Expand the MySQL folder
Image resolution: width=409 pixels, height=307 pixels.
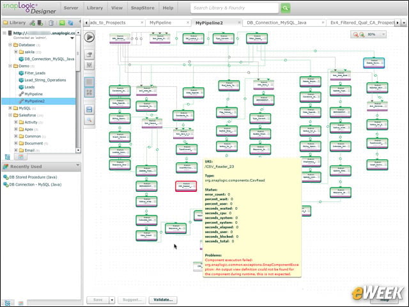10,108
